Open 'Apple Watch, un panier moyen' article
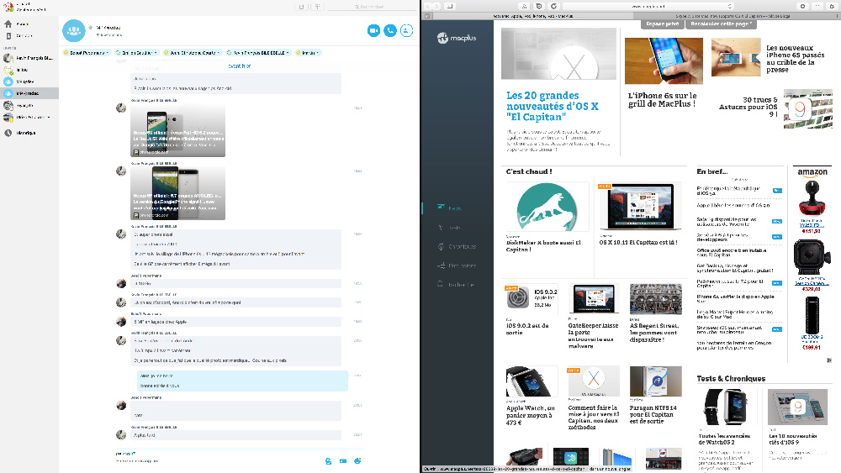This screenshot has height=473, width=841. (x=531, y=415)
